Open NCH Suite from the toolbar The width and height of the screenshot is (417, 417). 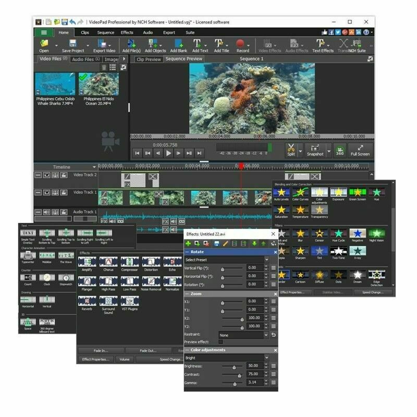(x=357, y=45)
